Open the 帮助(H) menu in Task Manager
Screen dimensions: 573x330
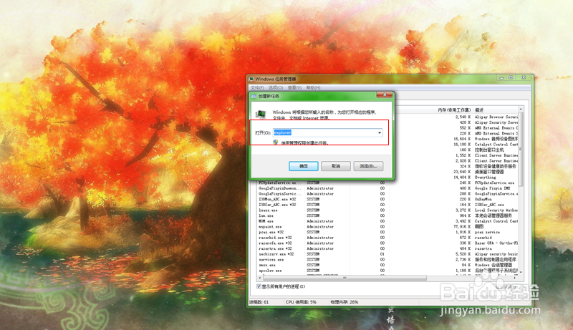point(313,87)
